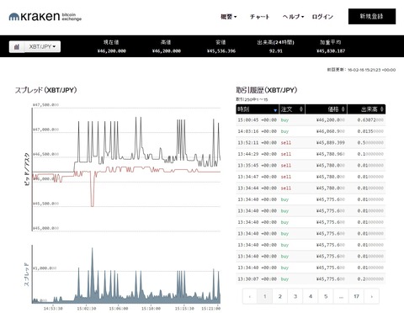Click the スプレッド(XBT/JPY) chart title
The image size is (404, 313).
[x=45, y=90]
